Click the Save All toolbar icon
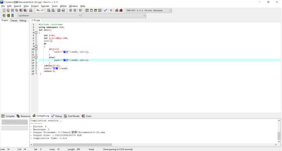 point(17,11)
